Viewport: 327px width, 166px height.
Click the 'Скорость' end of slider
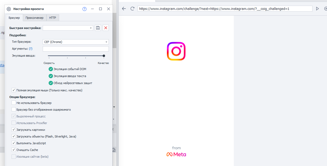point(49,63)
